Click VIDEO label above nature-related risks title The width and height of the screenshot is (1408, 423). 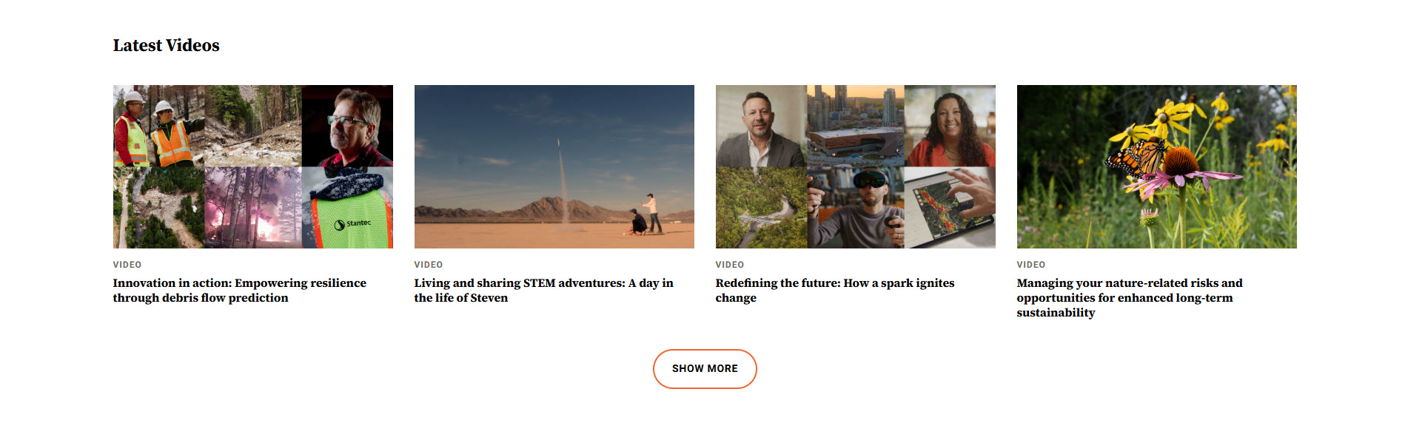[x=1031, y=265]
